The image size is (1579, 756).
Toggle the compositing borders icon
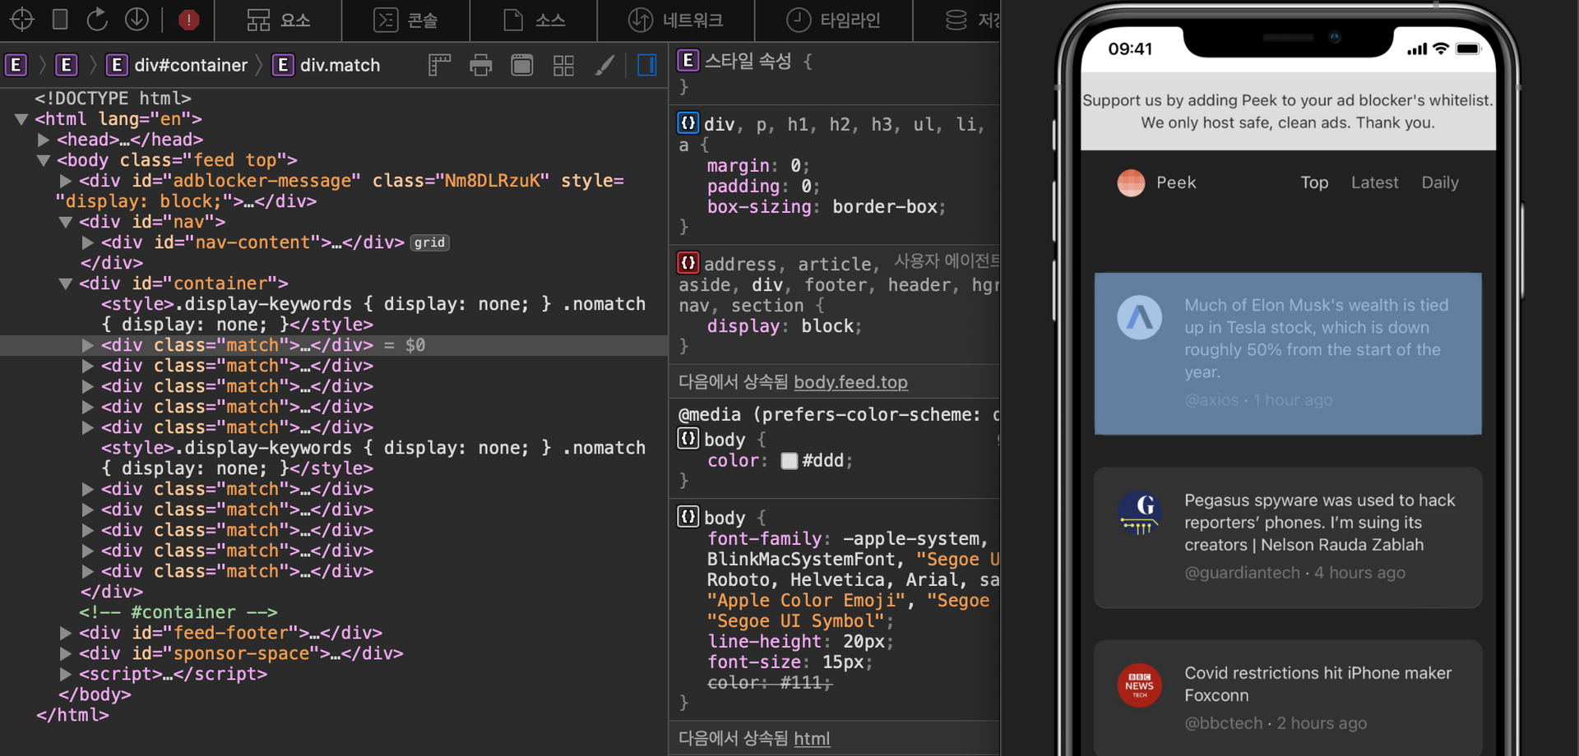(522, 65)
